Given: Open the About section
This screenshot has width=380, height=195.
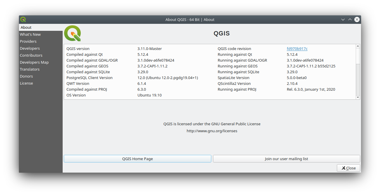Looking at the screenshot, I should [26, 27].
